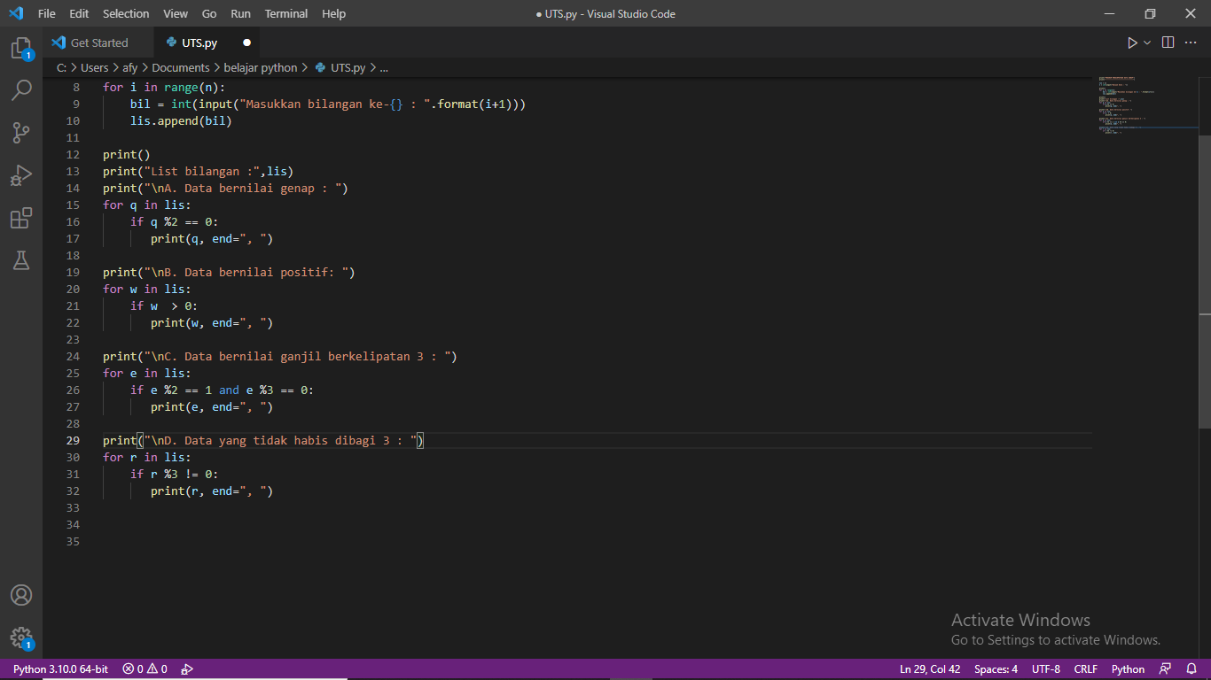This screenshot has width=1211, height=680.
Task: Click the CRLF line ending indicator
Action: pos(1086,669)
